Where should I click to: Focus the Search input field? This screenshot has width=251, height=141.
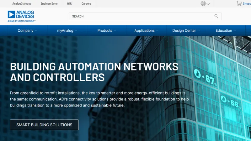141,16
